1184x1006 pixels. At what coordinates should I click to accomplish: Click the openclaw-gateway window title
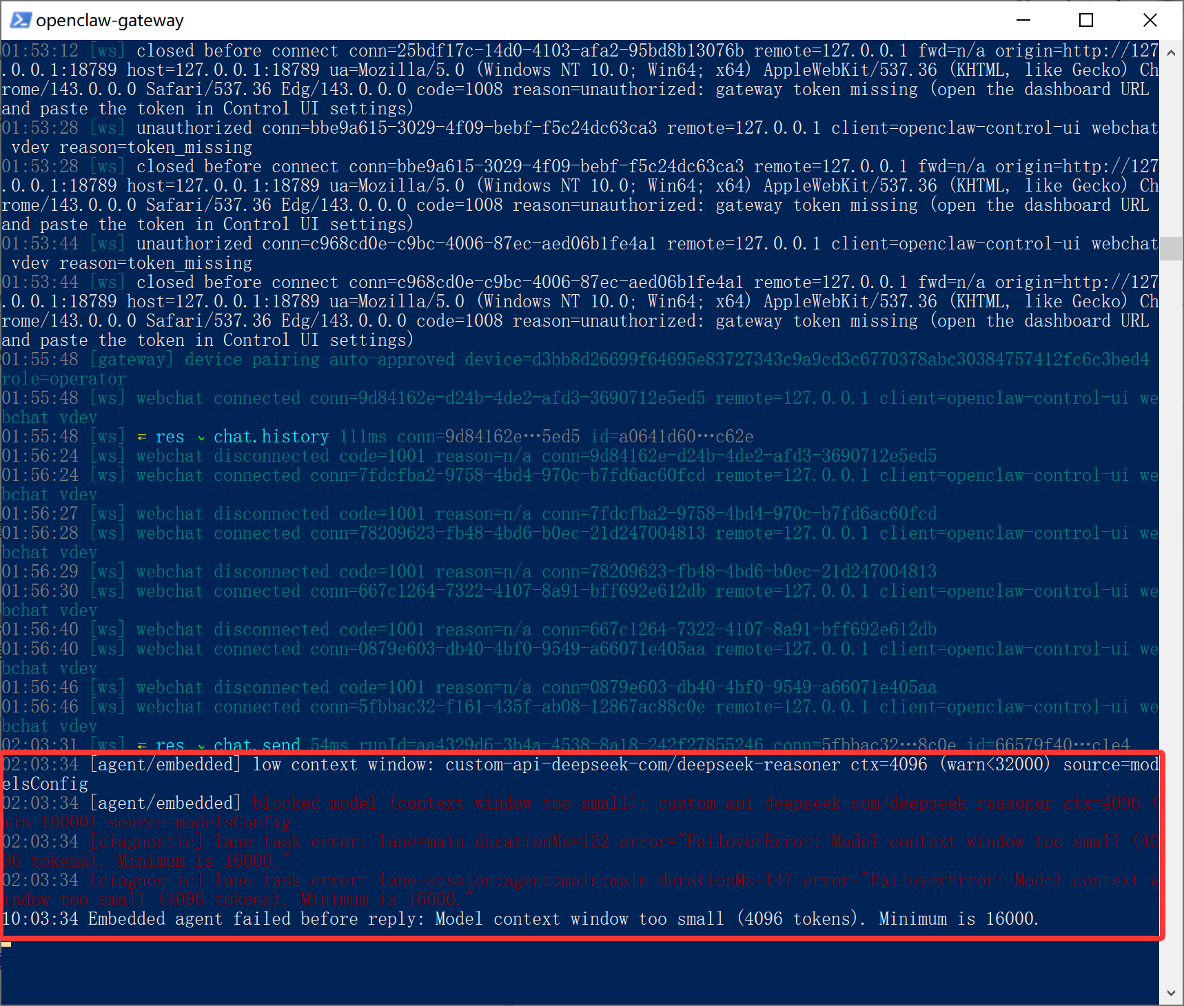click(x=110, y=21)
